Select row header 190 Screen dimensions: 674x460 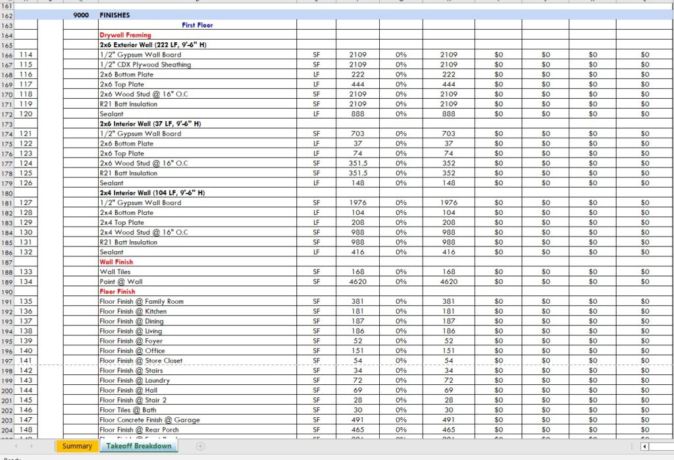tap(7, 292)
